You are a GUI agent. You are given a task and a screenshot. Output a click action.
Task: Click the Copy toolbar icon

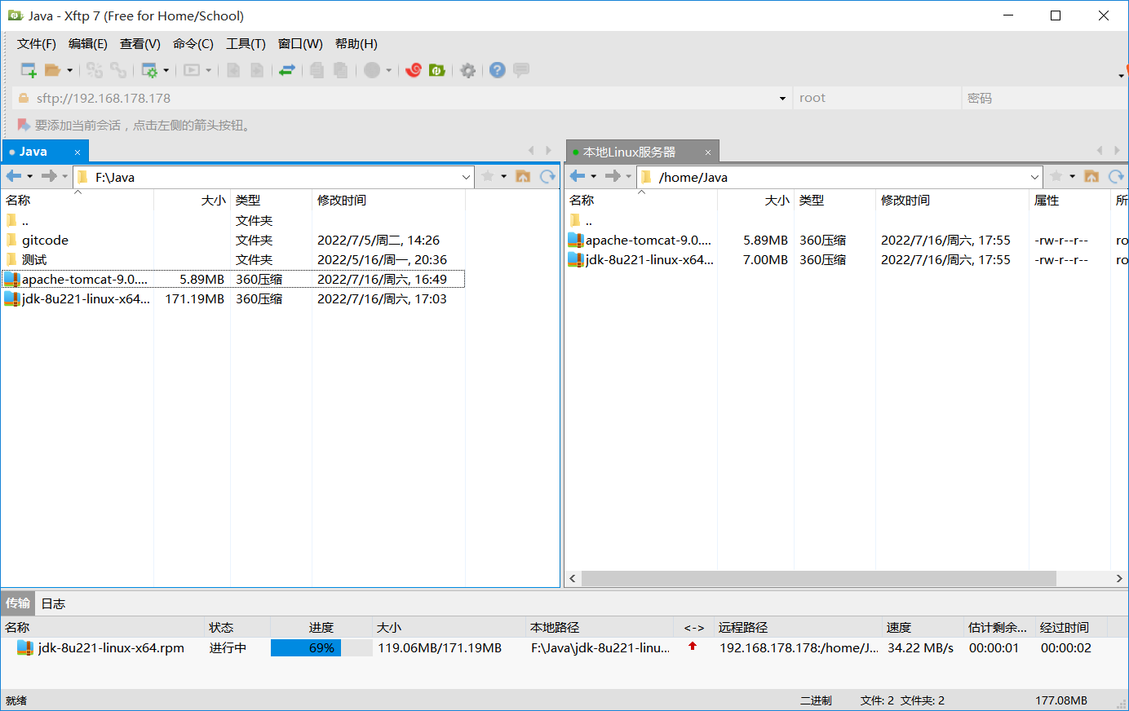coord(317,70)
